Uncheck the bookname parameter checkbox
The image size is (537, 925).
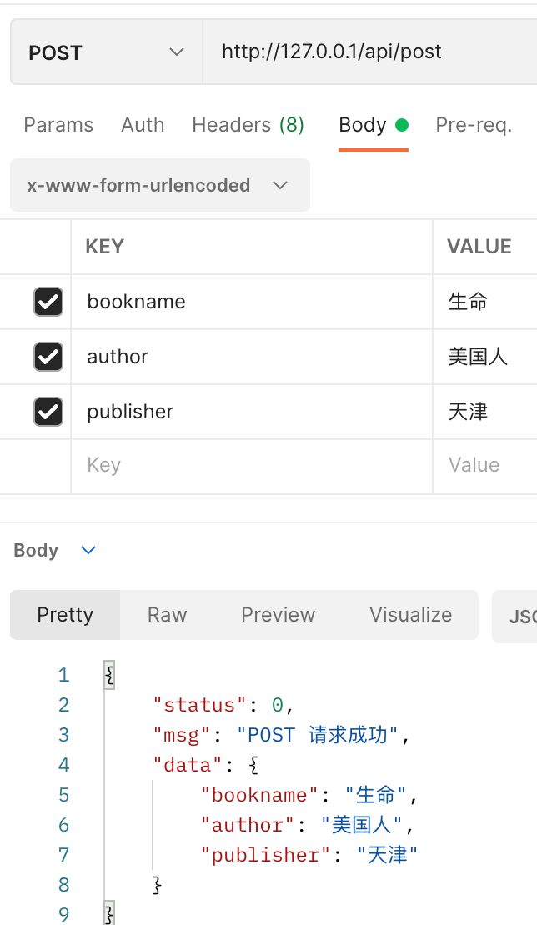[x=48, y=302]
